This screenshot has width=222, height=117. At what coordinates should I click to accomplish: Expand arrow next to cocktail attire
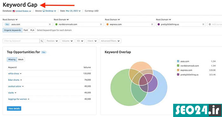23,86
